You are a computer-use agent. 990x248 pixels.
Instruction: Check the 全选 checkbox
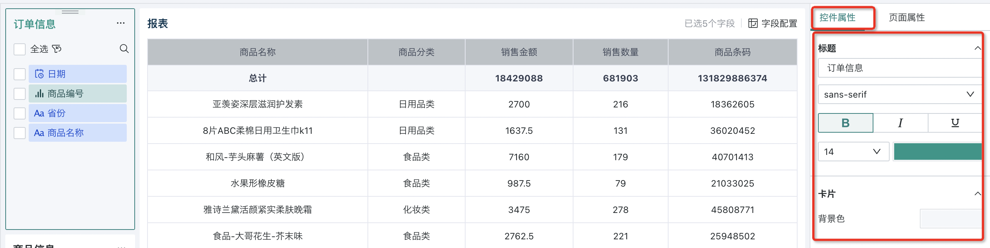pyautogui.click(x=20, y=49)
